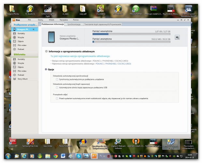Select nuty pdf desktop folder
Image resolution: width=202 pixels, height=163 pixels.
click(83, 10)
